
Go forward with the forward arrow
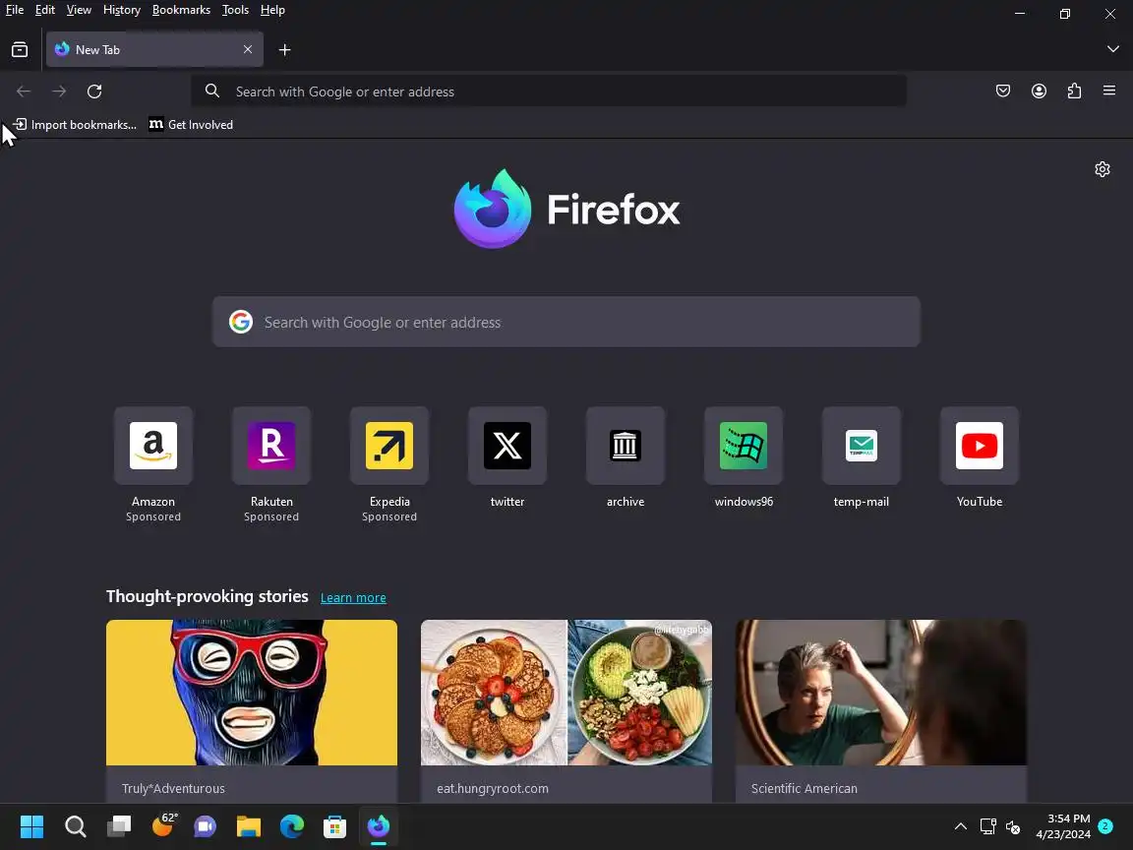tap(59, 91)
